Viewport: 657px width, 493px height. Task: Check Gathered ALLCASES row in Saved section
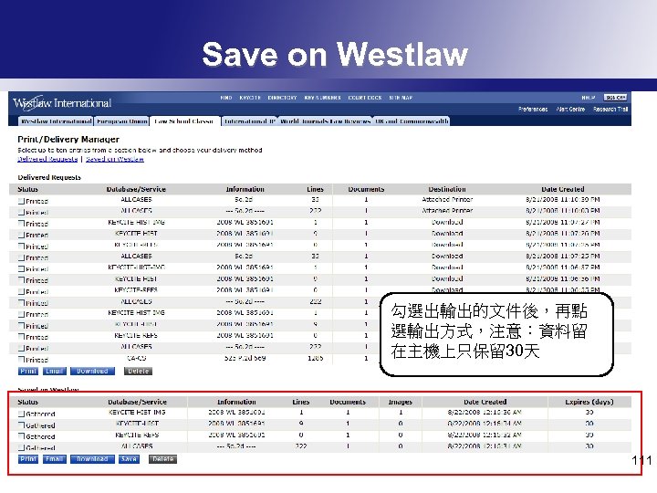click(x=21, y=447)
